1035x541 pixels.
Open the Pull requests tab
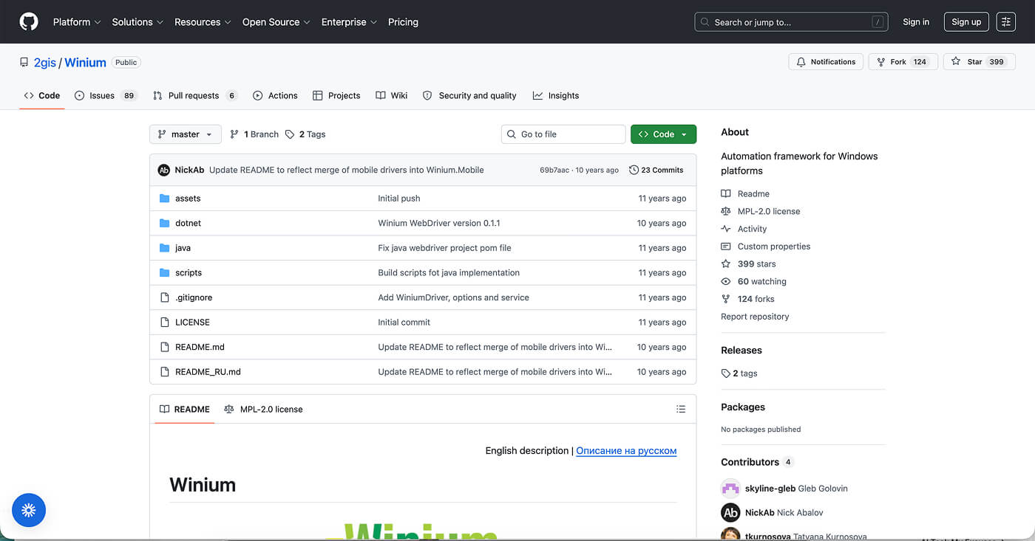point(195,96)
